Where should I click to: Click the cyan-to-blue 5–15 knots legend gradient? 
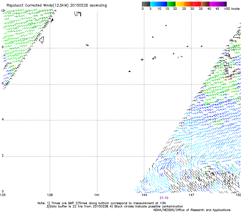coord(159,4)
